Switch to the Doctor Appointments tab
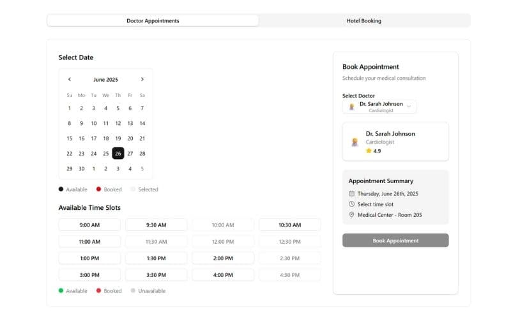 click(x=153, y=21)
